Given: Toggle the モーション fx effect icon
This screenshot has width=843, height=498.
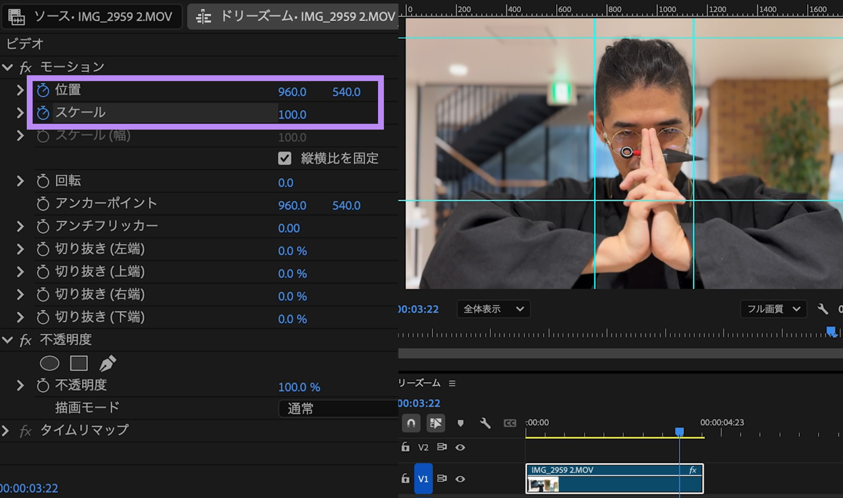Looking at the screenshot, I should [26, 68].
